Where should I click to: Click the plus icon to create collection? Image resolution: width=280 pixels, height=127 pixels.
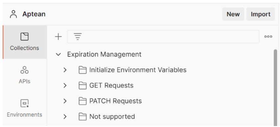pos(58,37)
